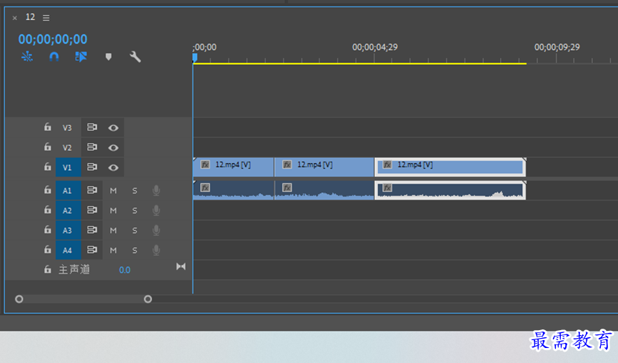Toggle A1 track targeting button
The width and height of the screenshot is (618, 363).
pos(68,190)
